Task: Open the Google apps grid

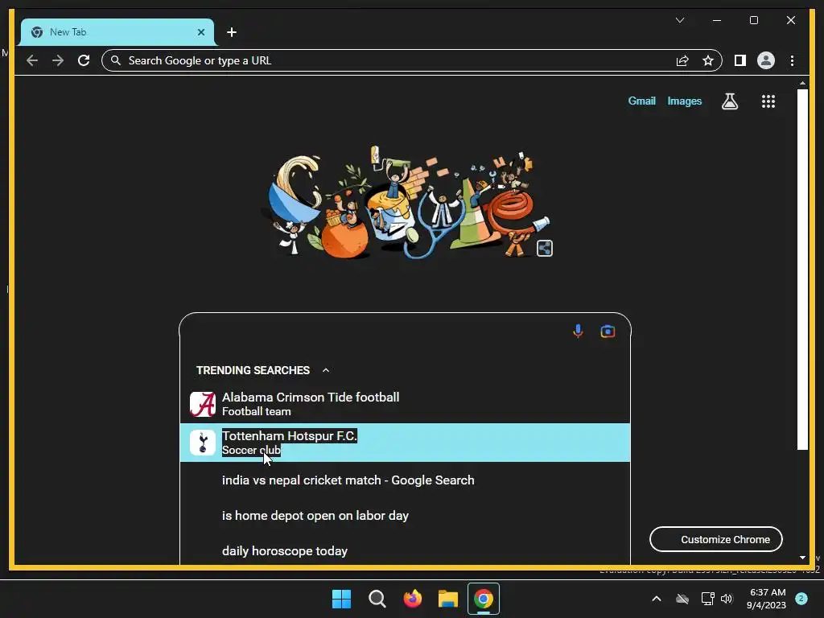Action: (x=768, y=101)
